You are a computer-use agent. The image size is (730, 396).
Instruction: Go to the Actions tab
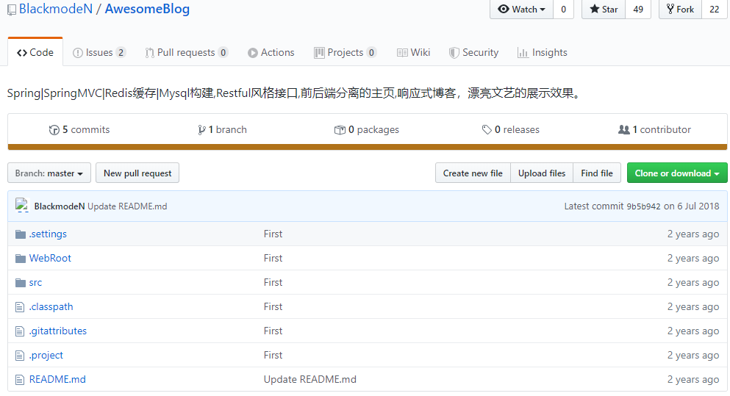tap(271, 53)
